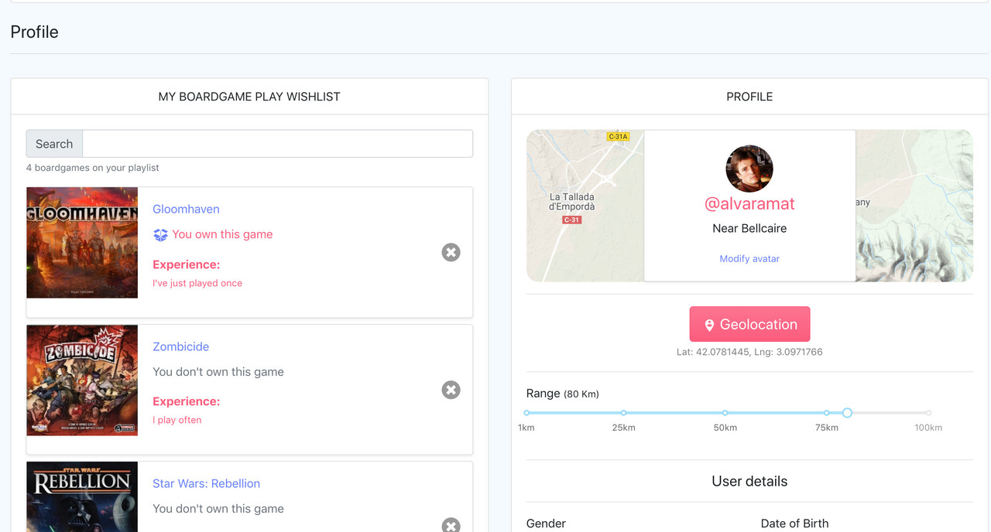Click the C-31 road marker on map
This screenshot has height=532, width=991.
(571, 220)
